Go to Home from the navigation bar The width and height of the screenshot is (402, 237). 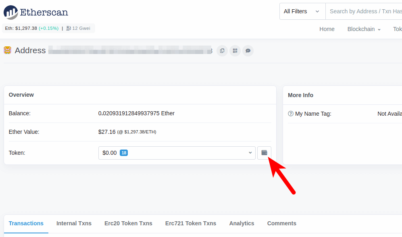point(327,29)
